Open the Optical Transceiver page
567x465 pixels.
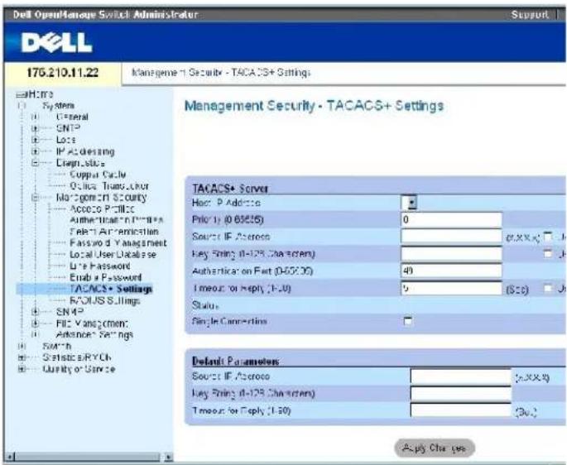[x=108, y=186]
